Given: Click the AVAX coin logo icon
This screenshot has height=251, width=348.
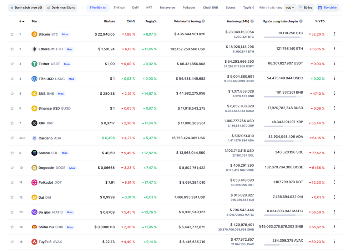Looking at the screenshot, I should point(34,242).
